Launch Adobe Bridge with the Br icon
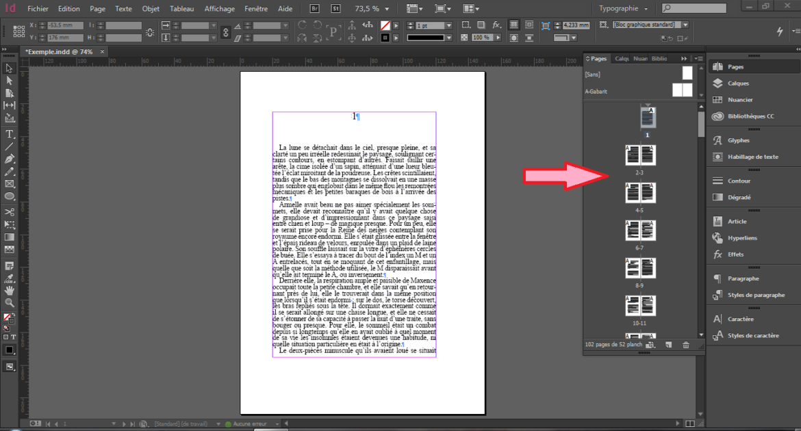This screenshot has width=801, height=431. click(x=314, y=9)
